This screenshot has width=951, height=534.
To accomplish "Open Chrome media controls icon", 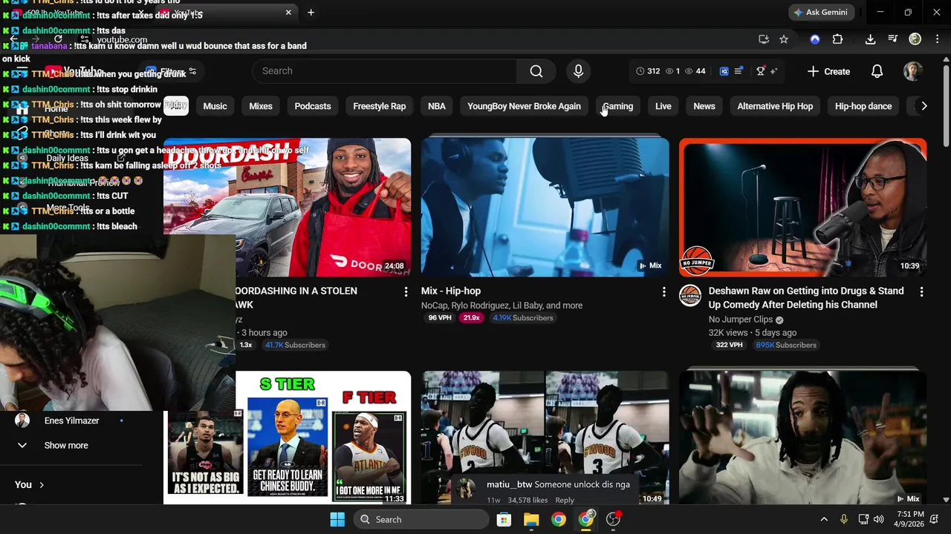I will [x=893, y=39].
